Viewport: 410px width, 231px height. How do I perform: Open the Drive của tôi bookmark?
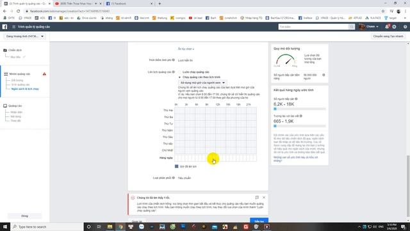pyautogui.click(x=87, y=18)
